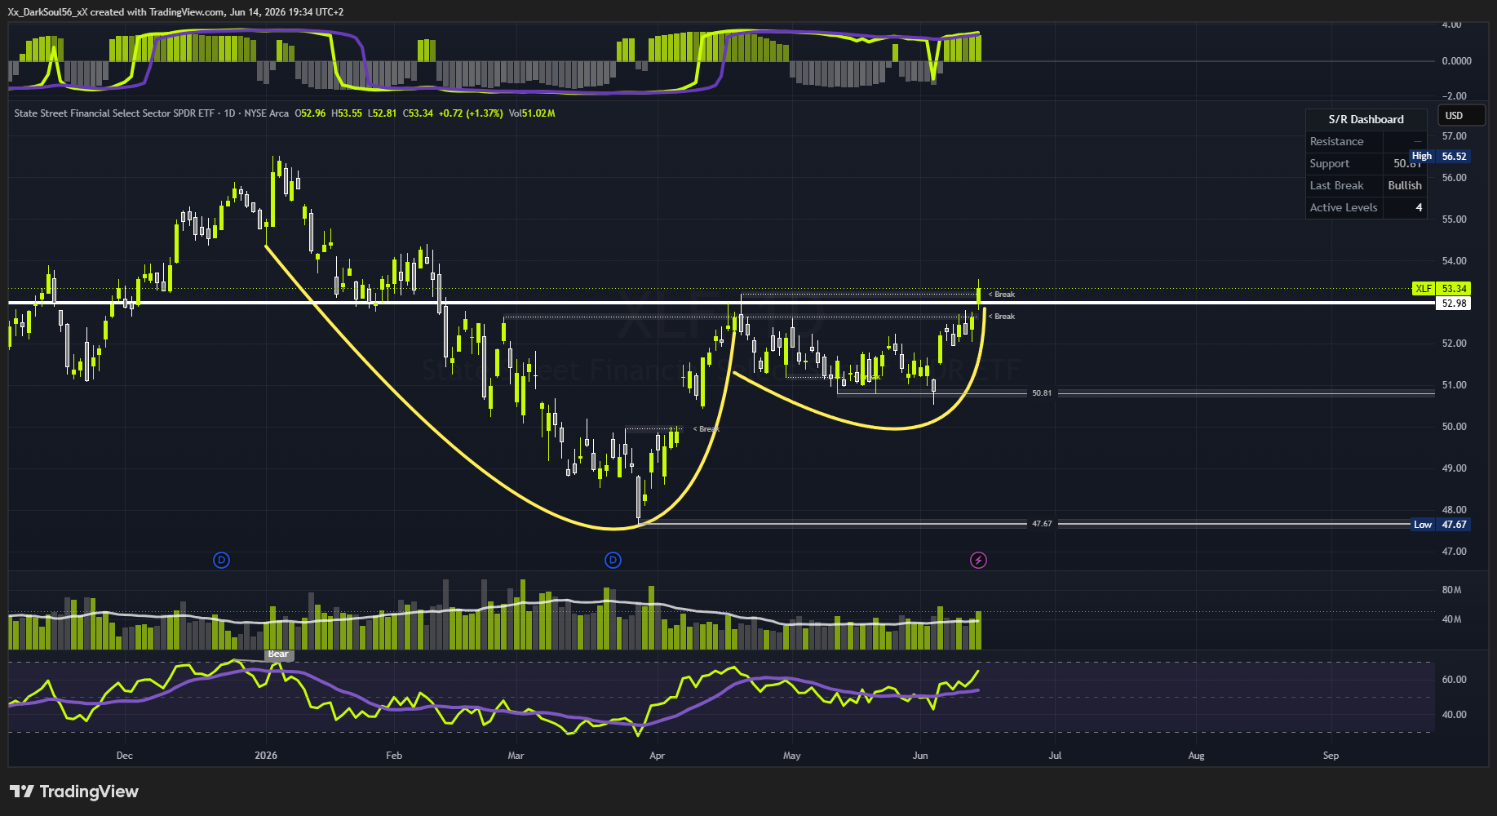Open the USD currency selector
The width and height of the screenshot is (1497, 816).
click(1460, 116)
